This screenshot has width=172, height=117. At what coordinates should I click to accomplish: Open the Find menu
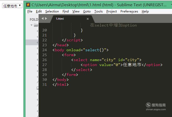pos(66,11)
